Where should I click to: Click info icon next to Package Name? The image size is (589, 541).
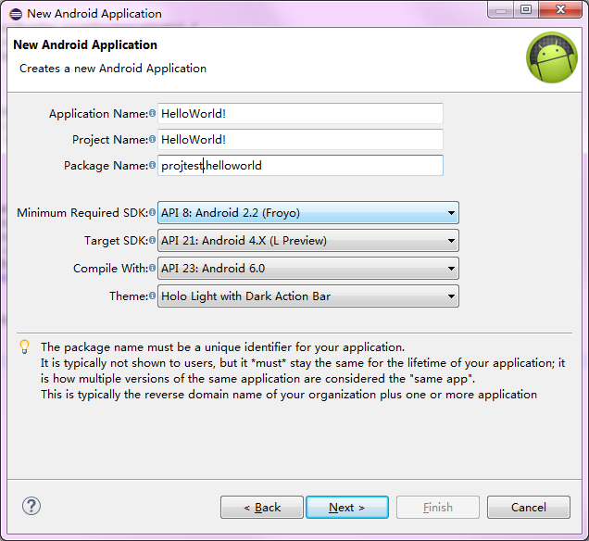click(152, 165)
